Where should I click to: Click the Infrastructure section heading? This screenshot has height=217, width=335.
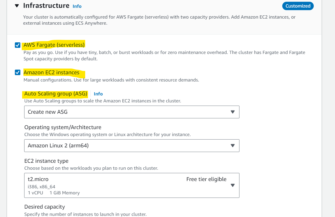tap(46, 6)
